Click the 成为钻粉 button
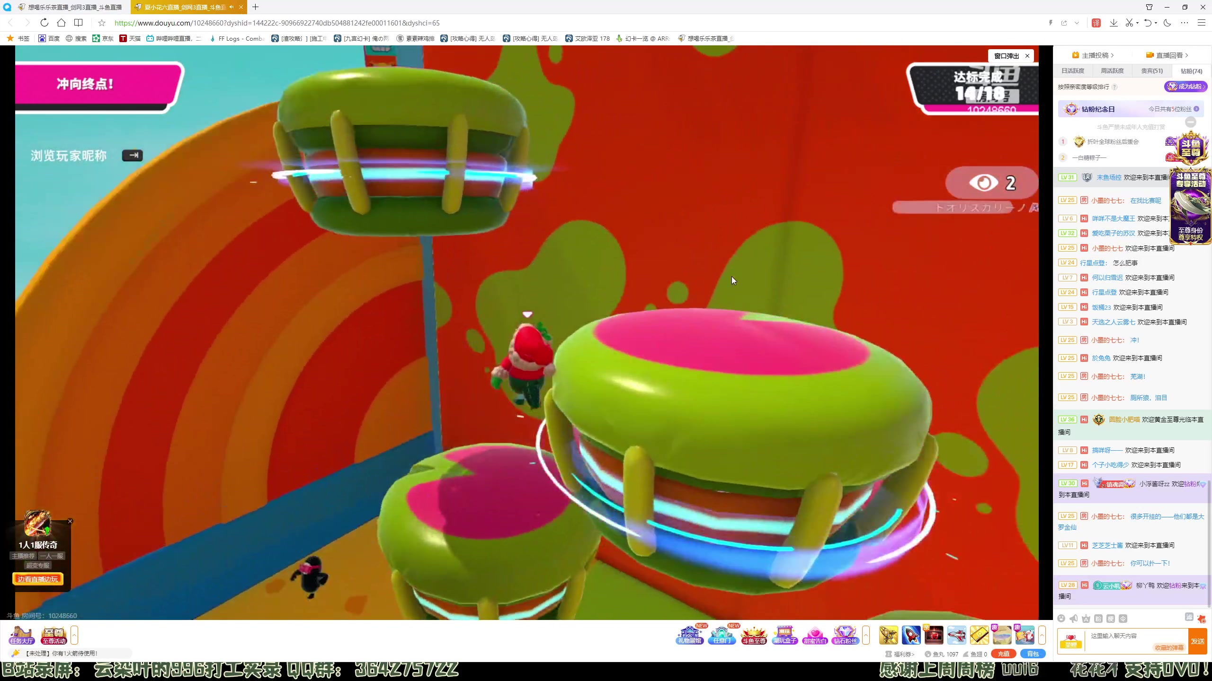 click(1185, 87)
